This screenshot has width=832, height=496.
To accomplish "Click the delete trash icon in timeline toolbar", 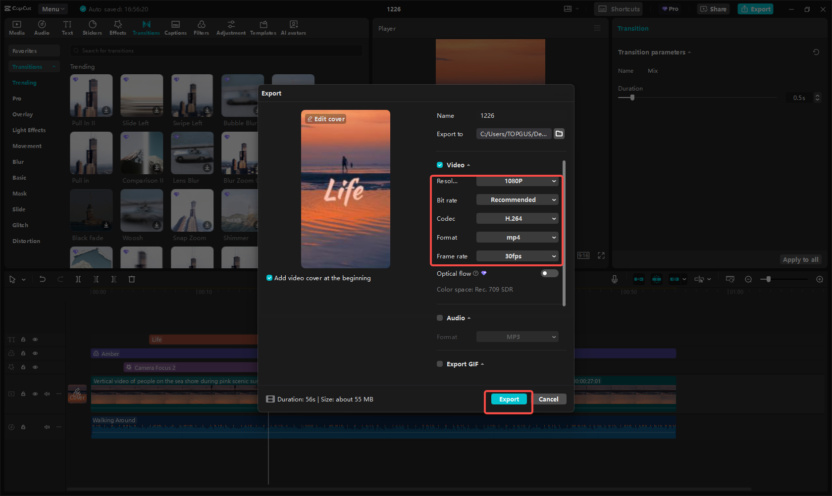I will point(132,279).
